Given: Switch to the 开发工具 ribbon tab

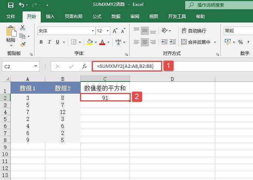Looking at the screenshot, I should 177,16.
